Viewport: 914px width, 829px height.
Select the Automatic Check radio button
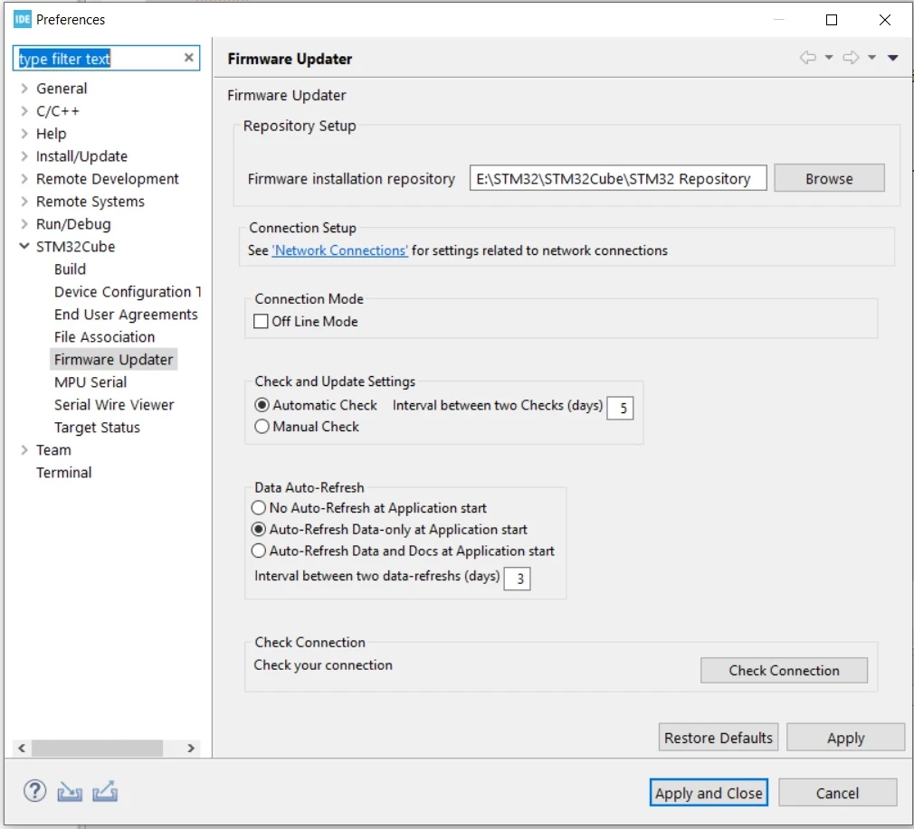coord(262,405)
